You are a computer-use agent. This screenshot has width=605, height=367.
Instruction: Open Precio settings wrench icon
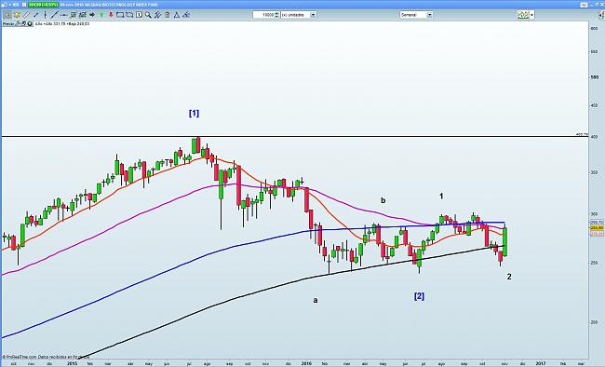[x=18, y=23]
